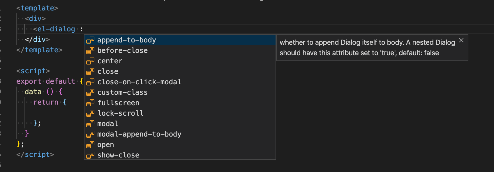Pick modal-append-to-body from suggestions
Image resolution: width=494 pixels, height=172 pixels.
180,134
